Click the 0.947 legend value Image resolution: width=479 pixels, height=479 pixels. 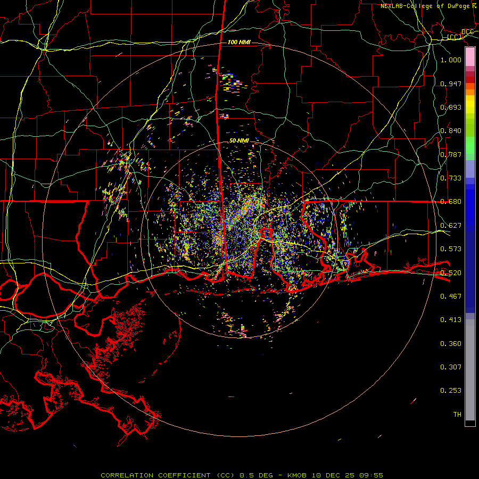[451, 84]
